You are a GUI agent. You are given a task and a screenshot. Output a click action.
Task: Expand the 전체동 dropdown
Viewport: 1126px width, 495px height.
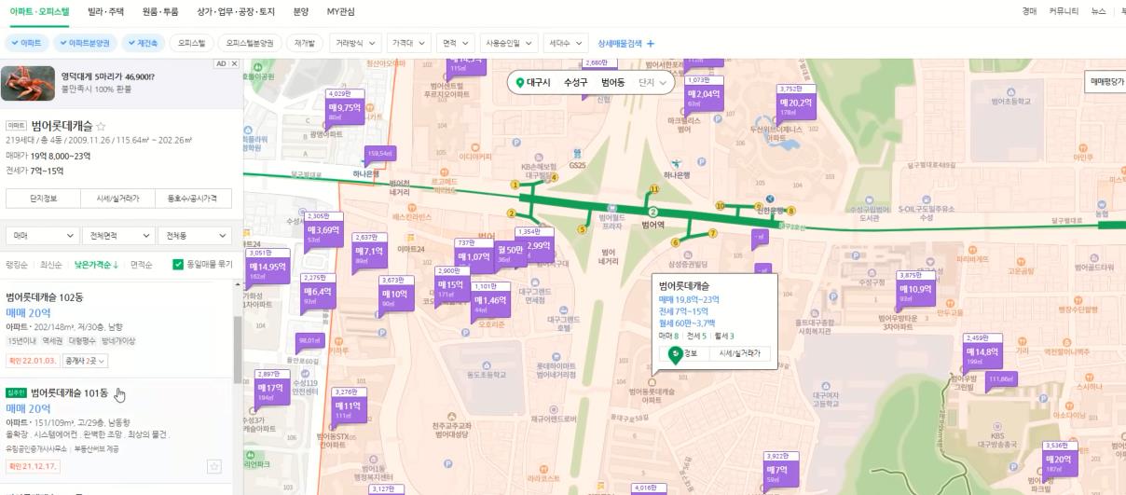pos(194,236)
